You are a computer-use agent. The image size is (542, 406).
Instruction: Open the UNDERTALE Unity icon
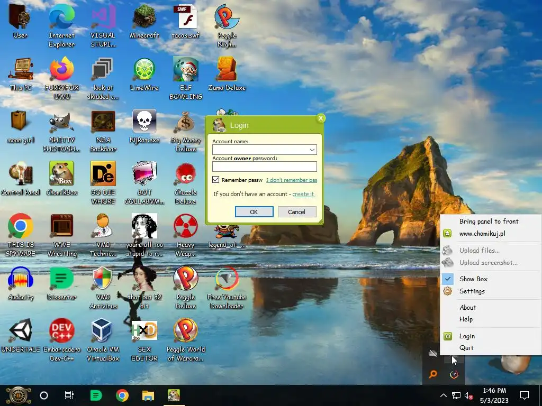(x=21, y=330)
